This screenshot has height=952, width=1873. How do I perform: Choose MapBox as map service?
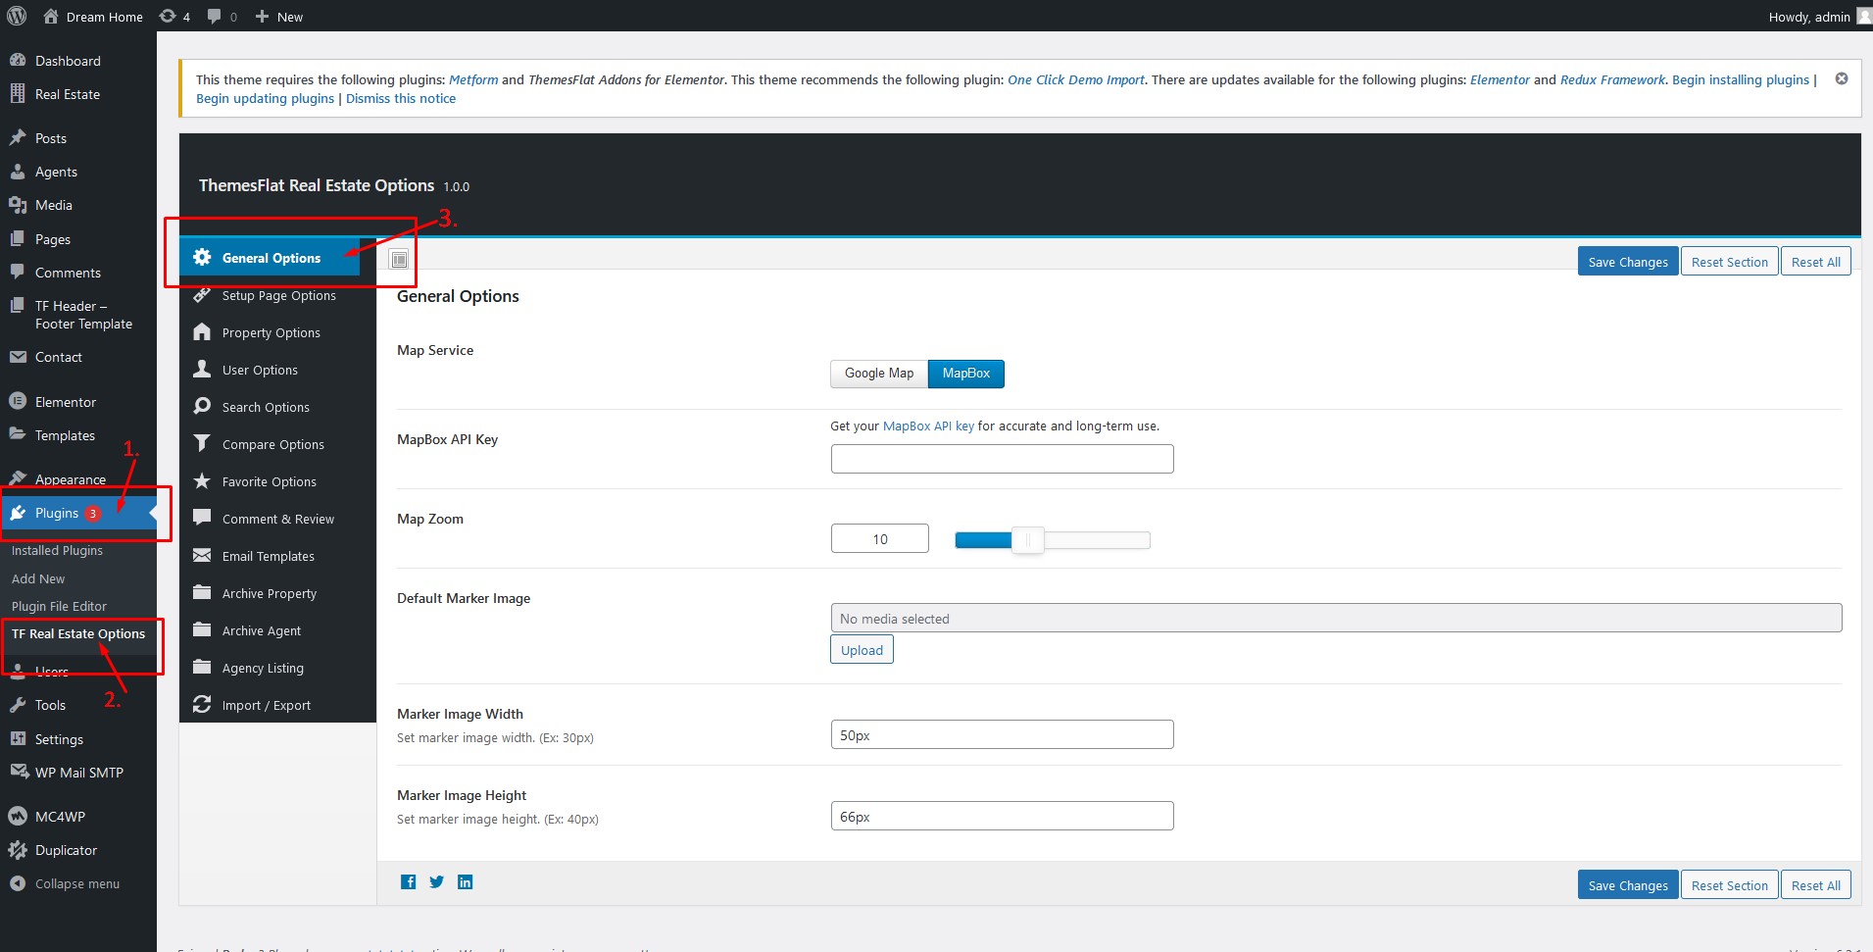(966, 374)
